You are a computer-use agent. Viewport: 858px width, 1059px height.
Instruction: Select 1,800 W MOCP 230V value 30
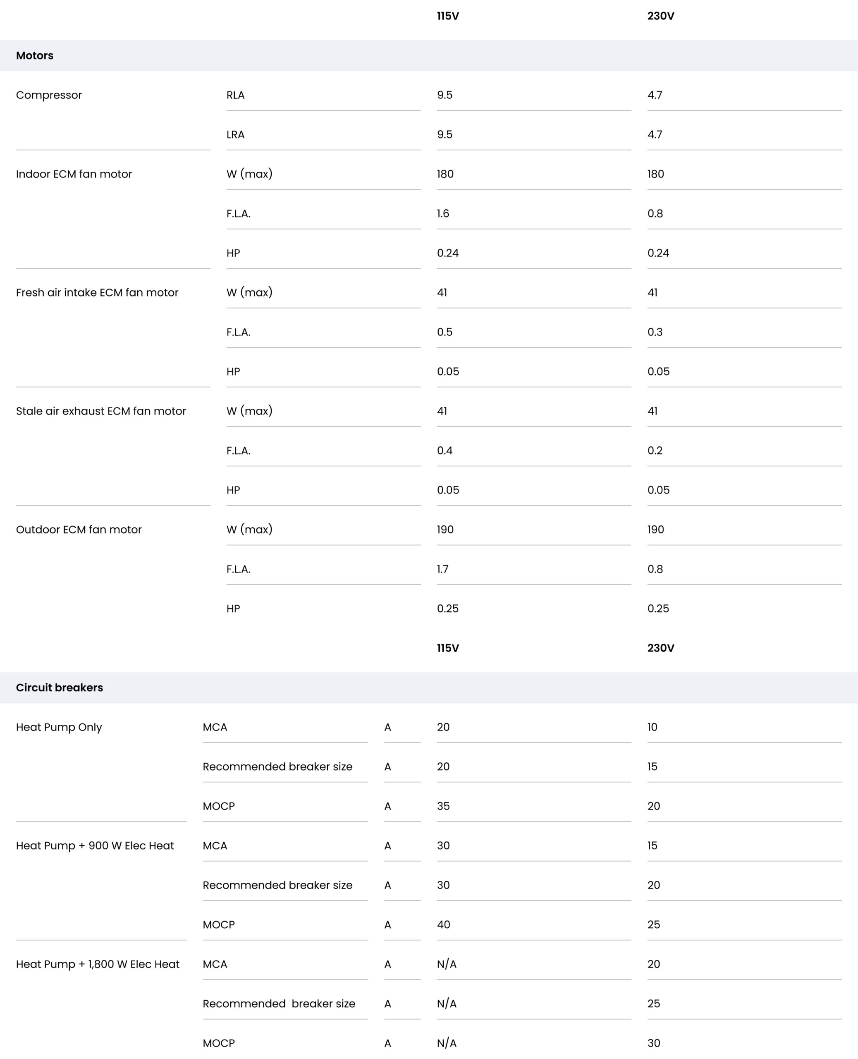[x=654, y=1043]
